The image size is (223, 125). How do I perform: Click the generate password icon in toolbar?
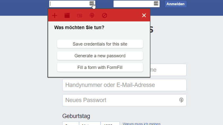92,15
